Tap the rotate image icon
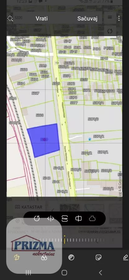 coord(37,218)
